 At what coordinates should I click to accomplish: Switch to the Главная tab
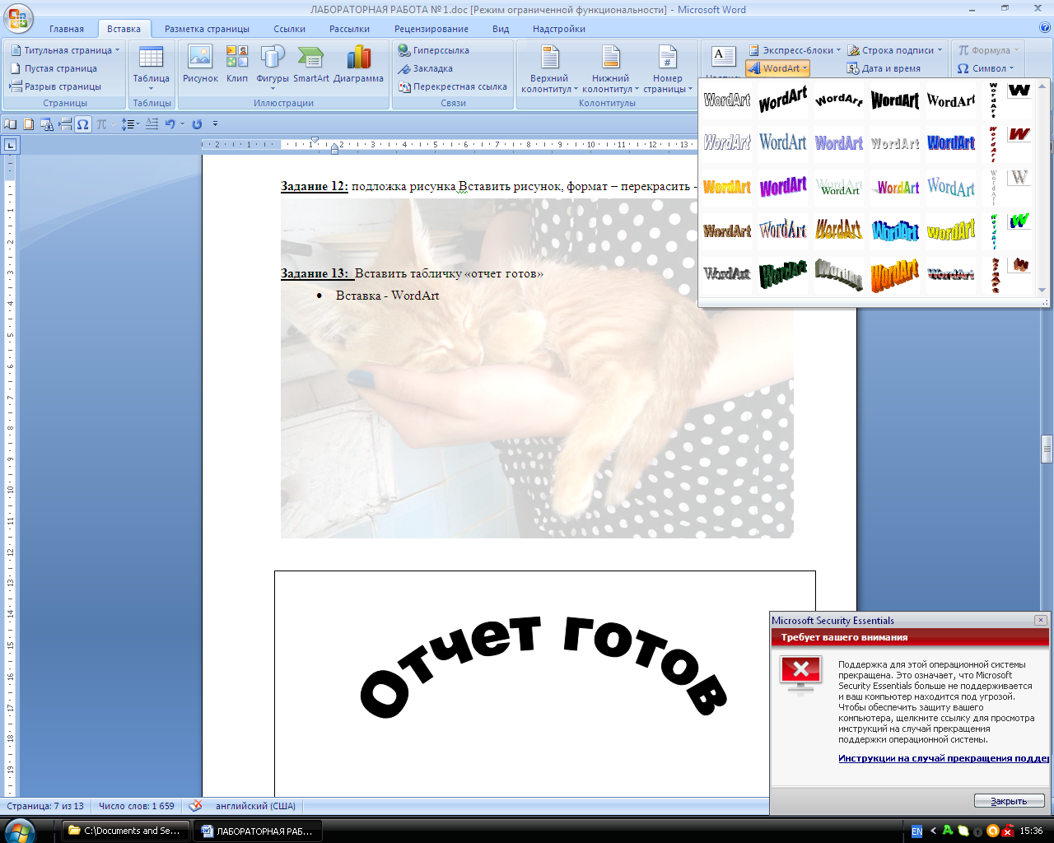67,29
